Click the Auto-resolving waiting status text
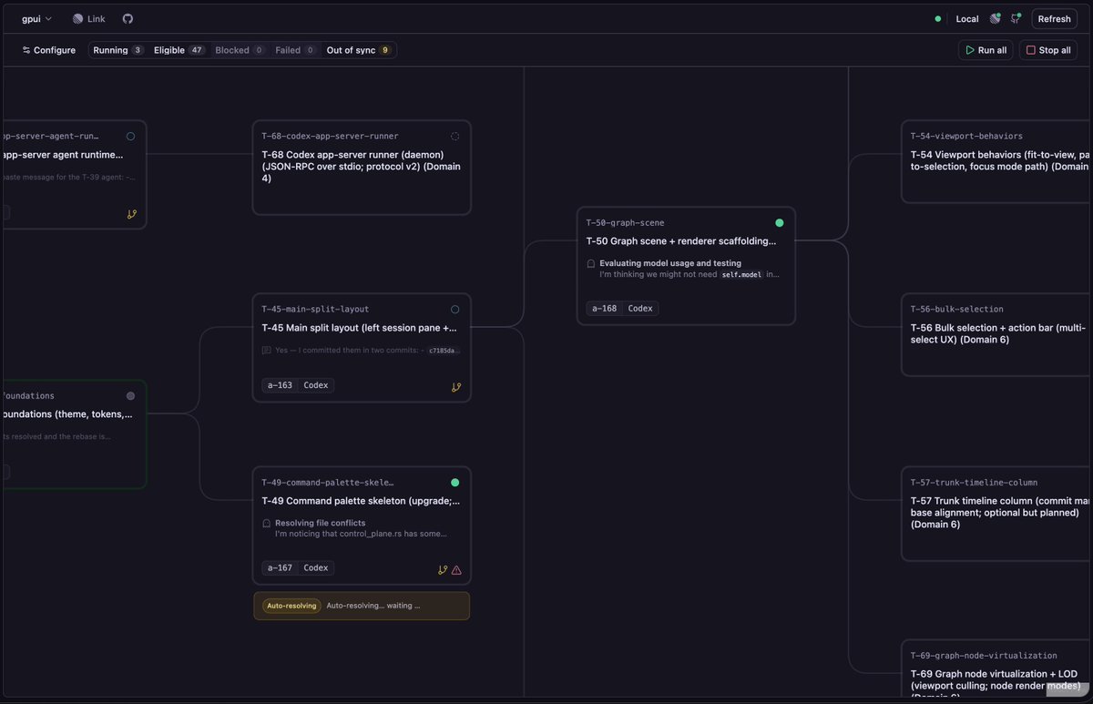 point(373,606)
